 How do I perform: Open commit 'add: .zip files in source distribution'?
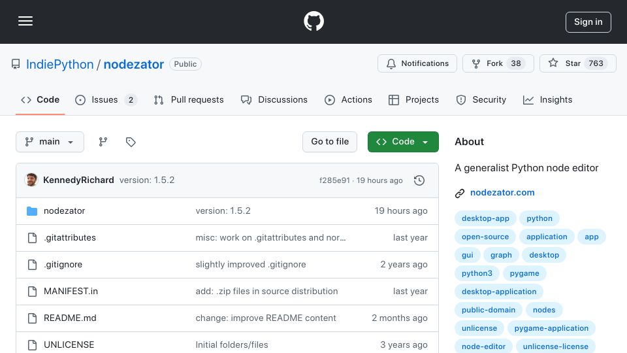point(266,292)
